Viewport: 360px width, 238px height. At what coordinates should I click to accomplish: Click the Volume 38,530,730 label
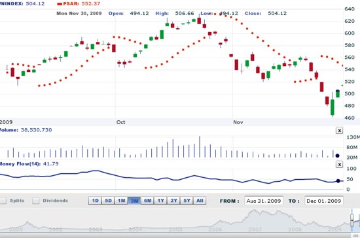coord(26,129)
